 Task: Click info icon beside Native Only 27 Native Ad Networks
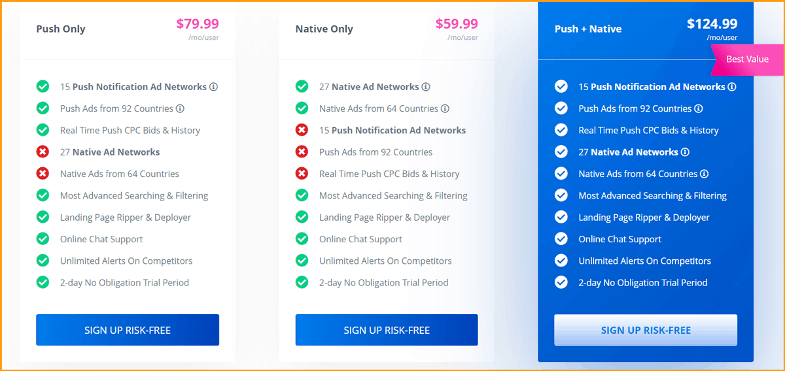pyautogui.click(x=426, y=87)
